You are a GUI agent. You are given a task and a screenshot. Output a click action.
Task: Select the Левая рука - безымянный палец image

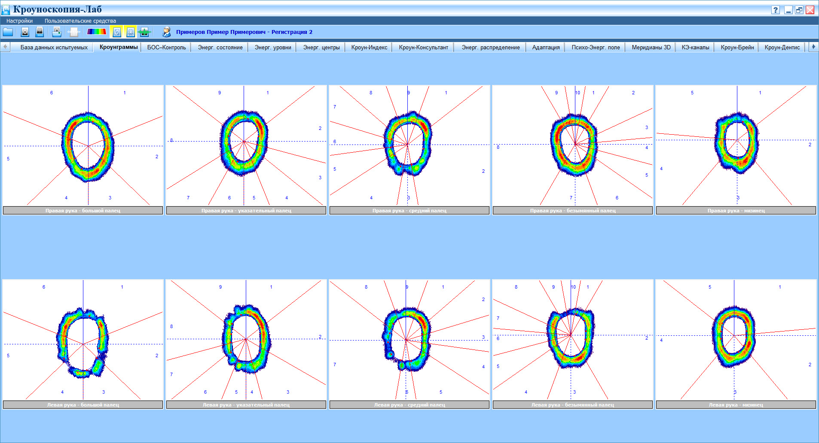pos(573,344)
